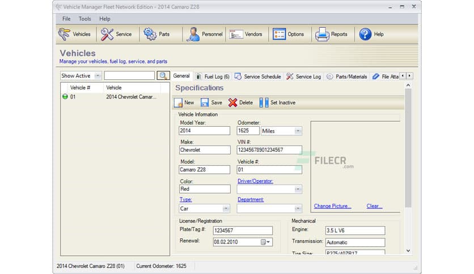The height and width of the screenshot is (274, 474).
Task: Click the Transmission field showing Automatic
Action: coord(355,242)
